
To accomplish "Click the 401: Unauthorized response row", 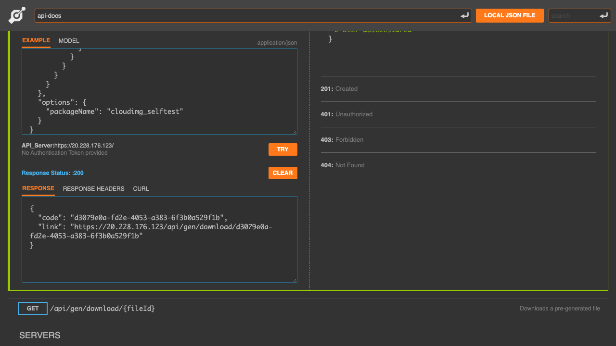I will click(459, 114).
